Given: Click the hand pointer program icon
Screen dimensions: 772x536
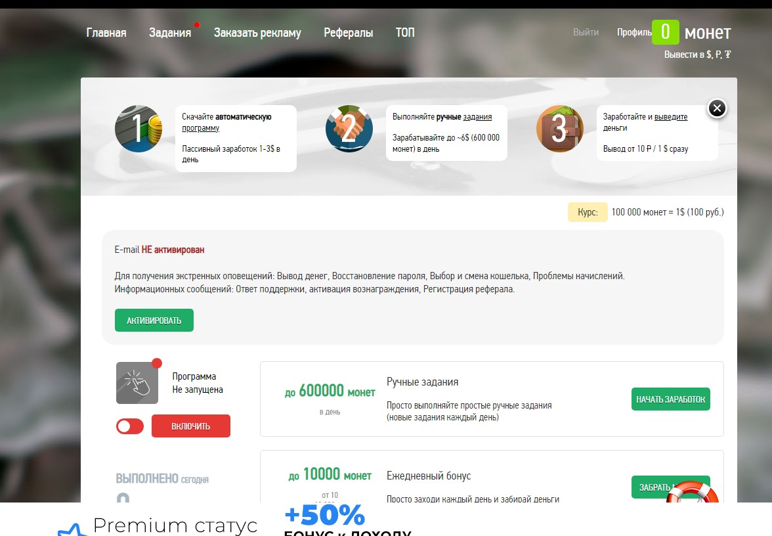Looking at the screenshot, I should pyautogui.click(x=137, y=383).
